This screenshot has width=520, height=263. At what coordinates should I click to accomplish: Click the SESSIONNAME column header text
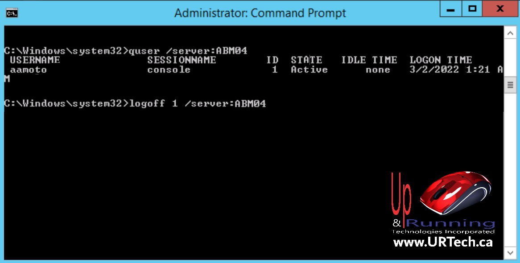click(x=182, y=60)
